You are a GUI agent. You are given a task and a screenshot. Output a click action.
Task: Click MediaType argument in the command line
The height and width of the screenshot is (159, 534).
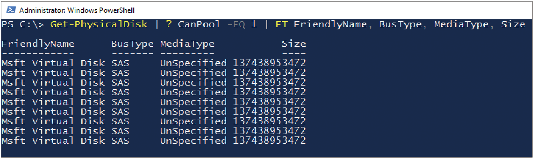click(x=461, y=25)
